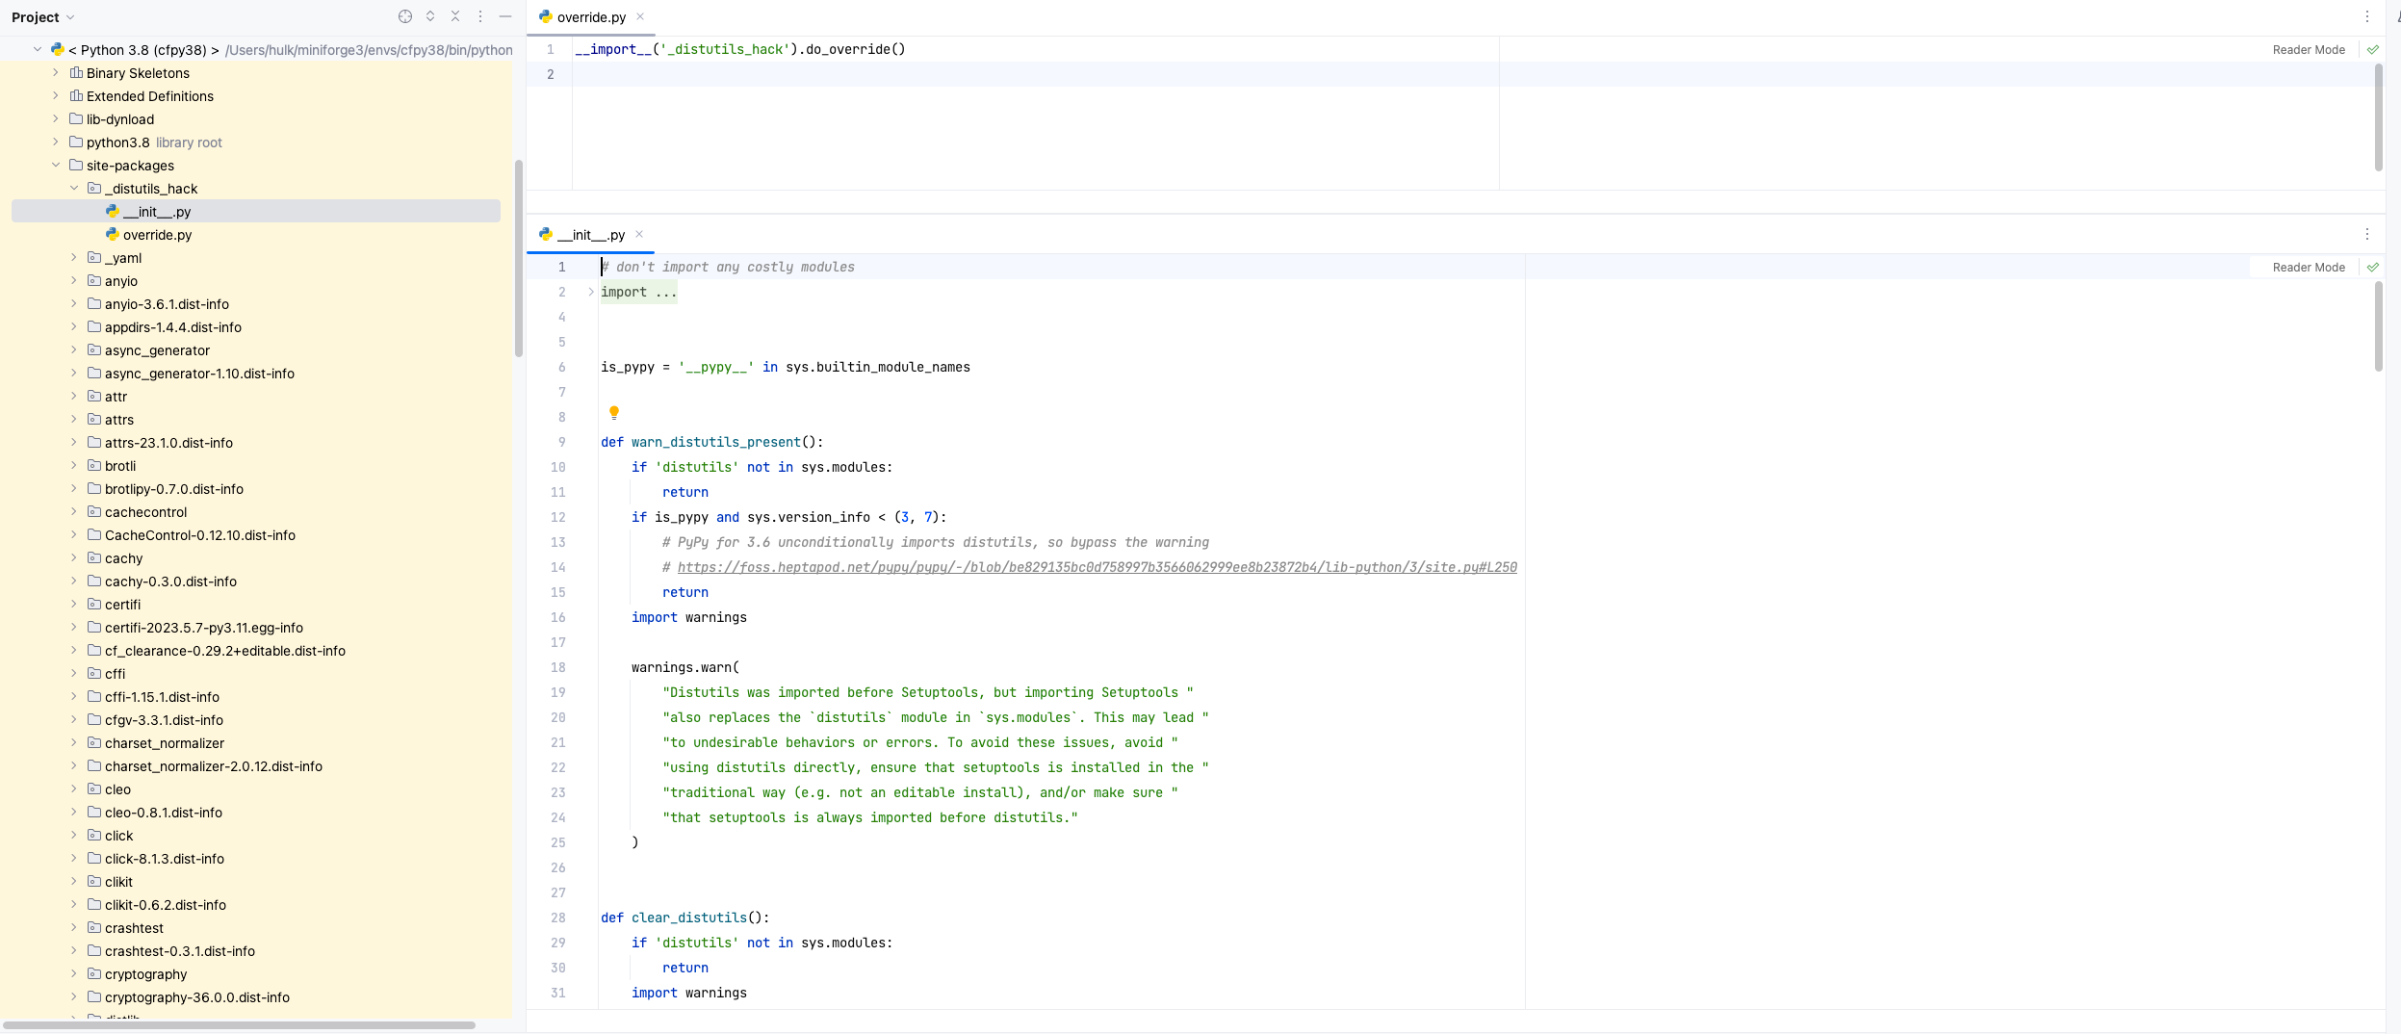This screenshot has width=2401, height=1034.
Task: Click the horizontal scrollbar below the Project tree
Action: (241, 1025)
